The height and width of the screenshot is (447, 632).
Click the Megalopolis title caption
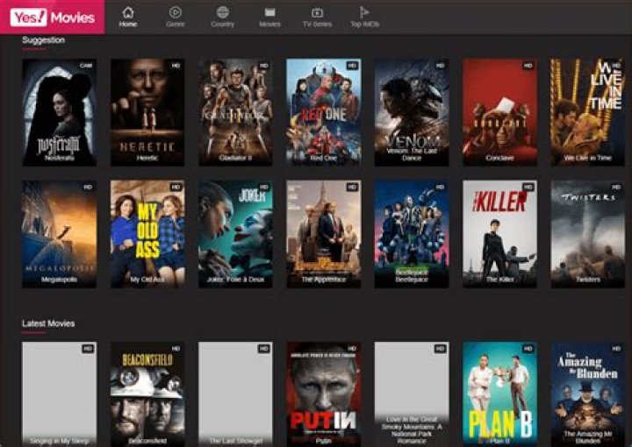coord(59,280)
